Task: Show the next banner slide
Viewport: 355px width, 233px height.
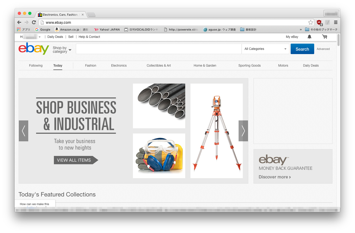Action: pyautogui.click(x=243, y=131)
